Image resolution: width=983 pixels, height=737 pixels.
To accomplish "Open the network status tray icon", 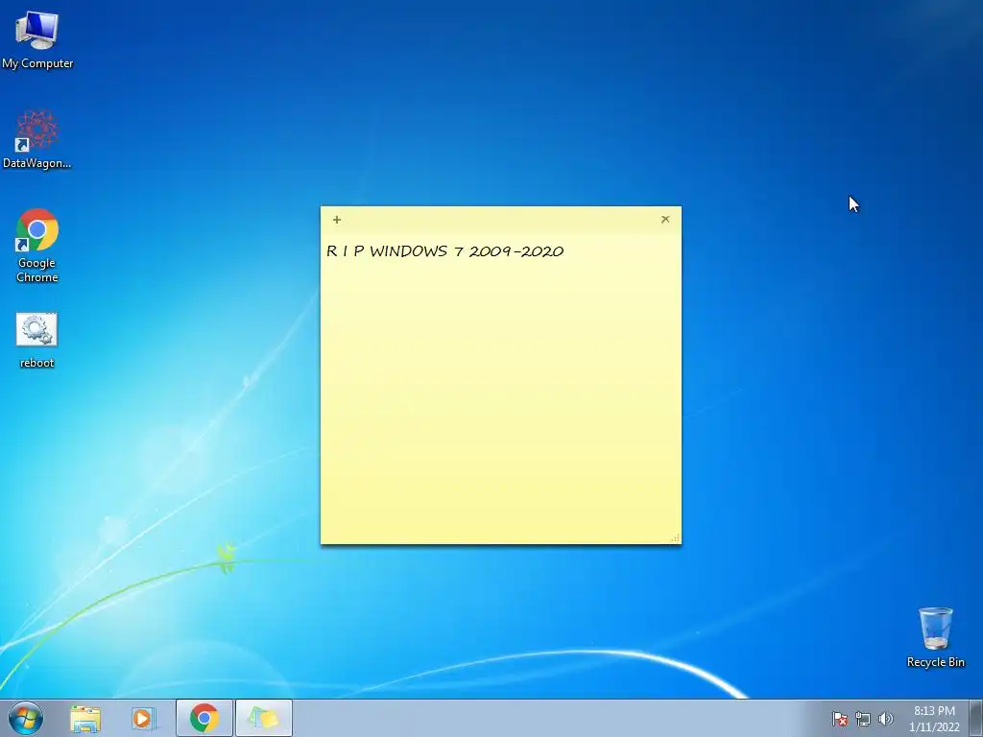I will pyautogui.click(x=863, y=719).
